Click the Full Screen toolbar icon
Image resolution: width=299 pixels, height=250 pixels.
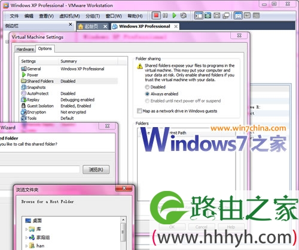(208, 16)
